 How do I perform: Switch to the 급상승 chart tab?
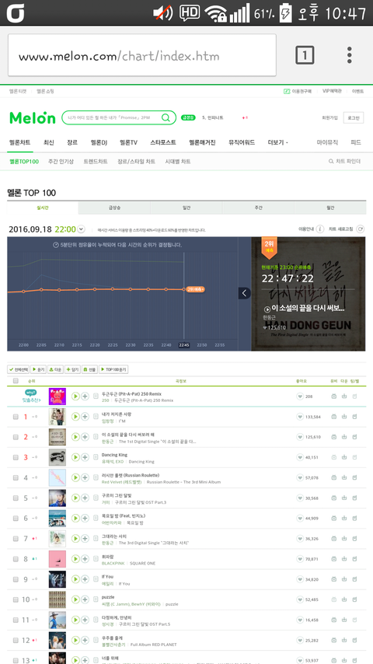pyautogui.click(x=114, y=208)
